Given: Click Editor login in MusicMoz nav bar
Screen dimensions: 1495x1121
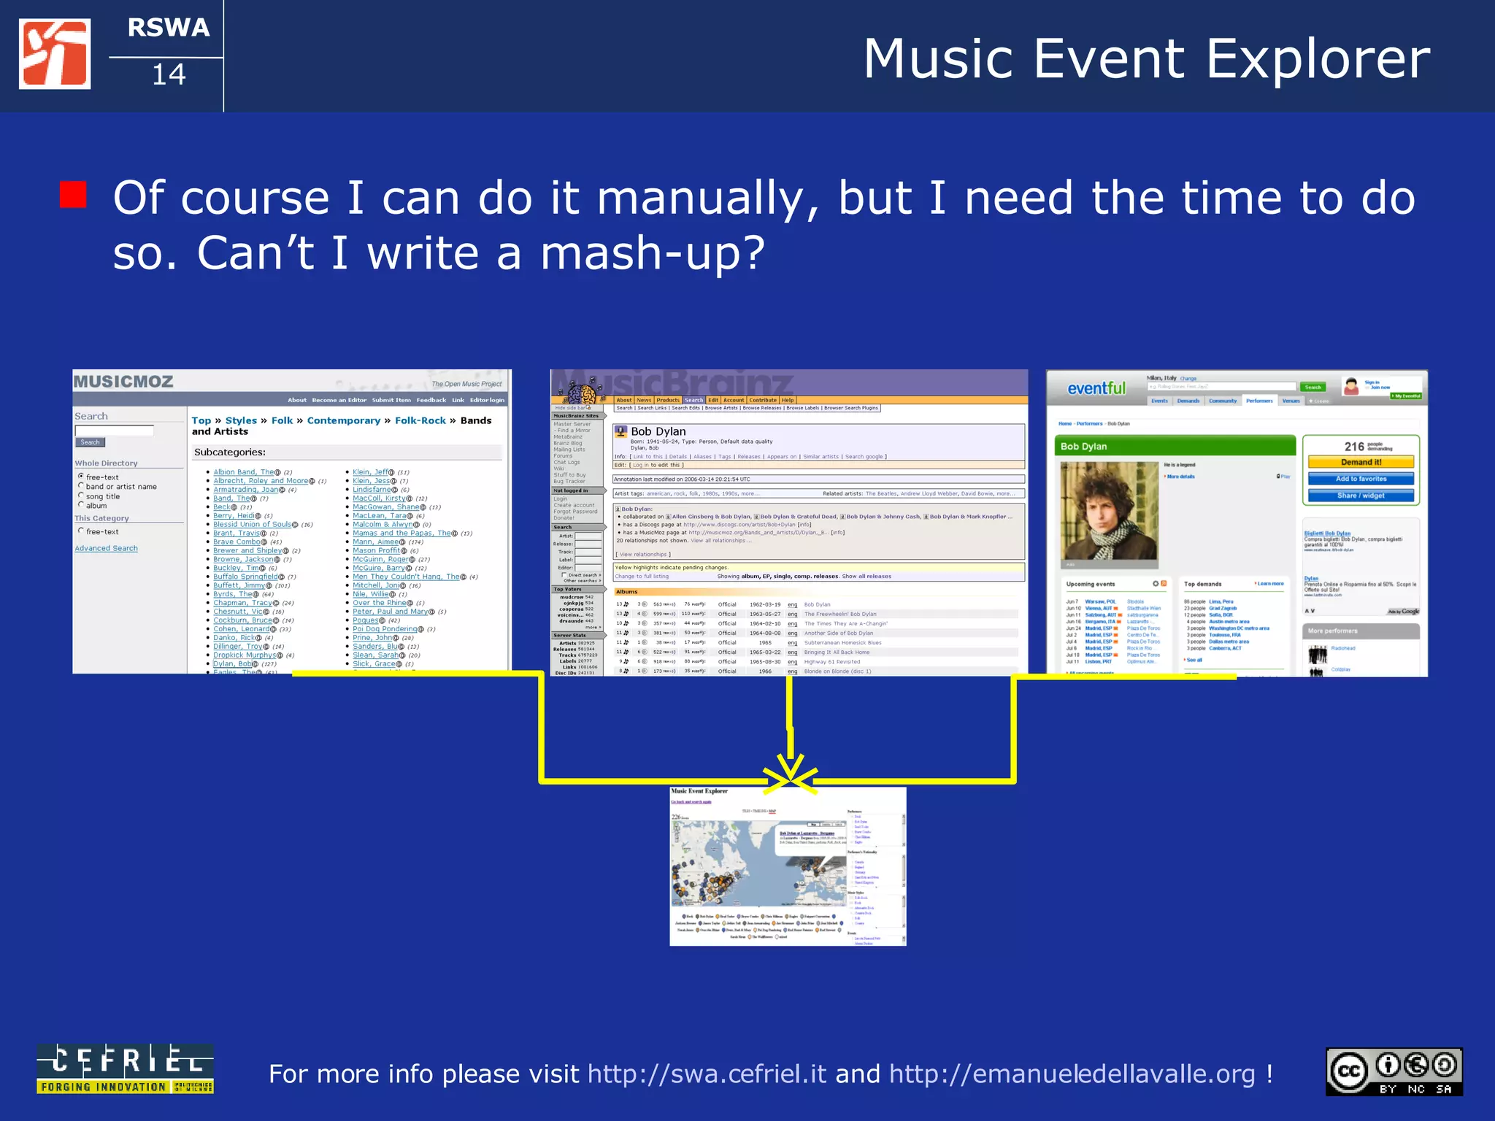Looking at the screenshot, I should tap(487, 400).
